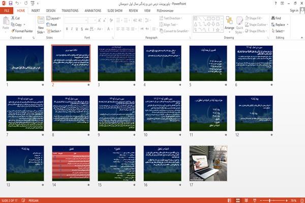This screenshot has width=305, height=203.
Task: Click the Save icon in quick access toolbar
Action: point(11,4)
